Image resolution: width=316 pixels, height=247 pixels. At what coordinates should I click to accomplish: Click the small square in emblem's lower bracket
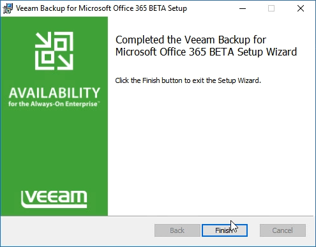(48, 57)
